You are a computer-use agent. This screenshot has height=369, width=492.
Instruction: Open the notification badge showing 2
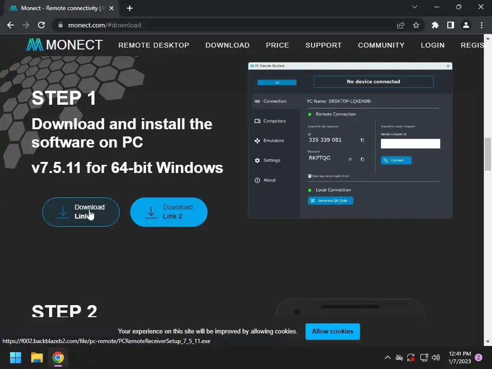479,357
